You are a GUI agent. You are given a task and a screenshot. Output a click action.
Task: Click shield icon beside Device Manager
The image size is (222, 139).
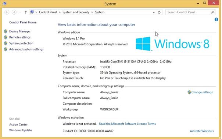point(6,31)
